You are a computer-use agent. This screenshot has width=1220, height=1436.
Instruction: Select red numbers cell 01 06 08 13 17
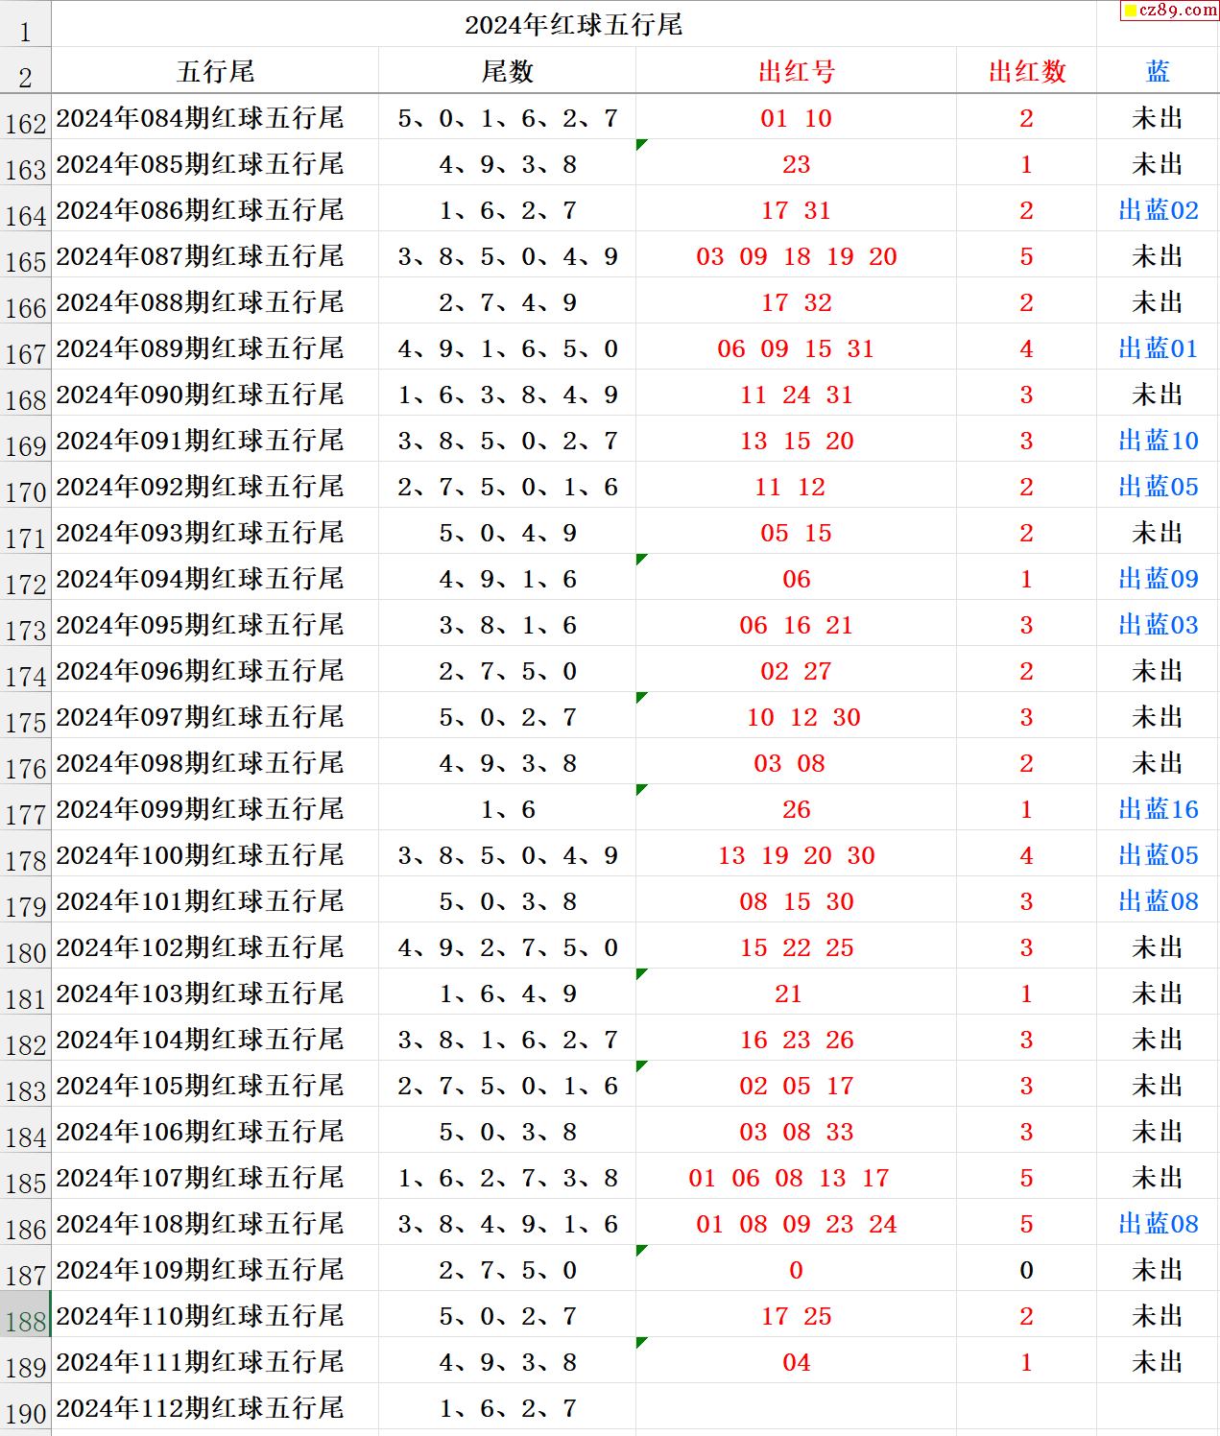pyautogui.click(x=796, y=1177)
